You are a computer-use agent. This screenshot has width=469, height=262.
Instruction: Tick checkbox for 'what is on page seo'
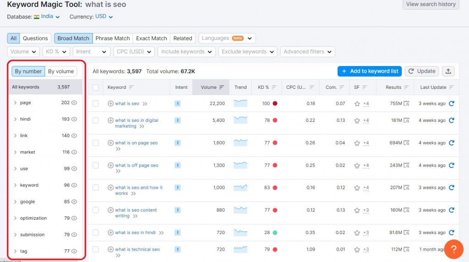pos(96,143)
